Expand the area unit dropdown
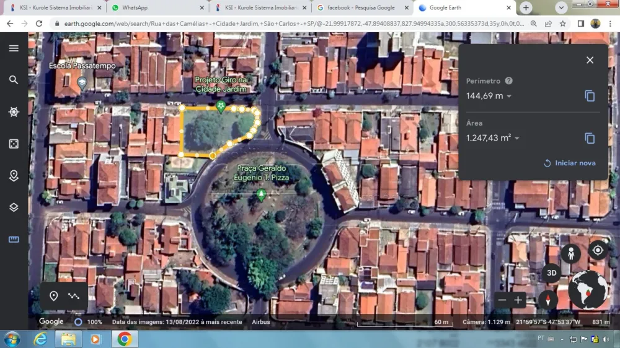The width and height of the screenshot is (620, 348). click(x=516, y=139)
